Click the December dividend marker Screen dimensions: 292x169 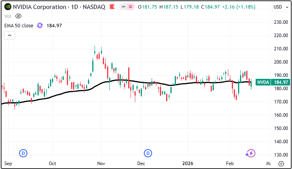click(x=148, y=153)
